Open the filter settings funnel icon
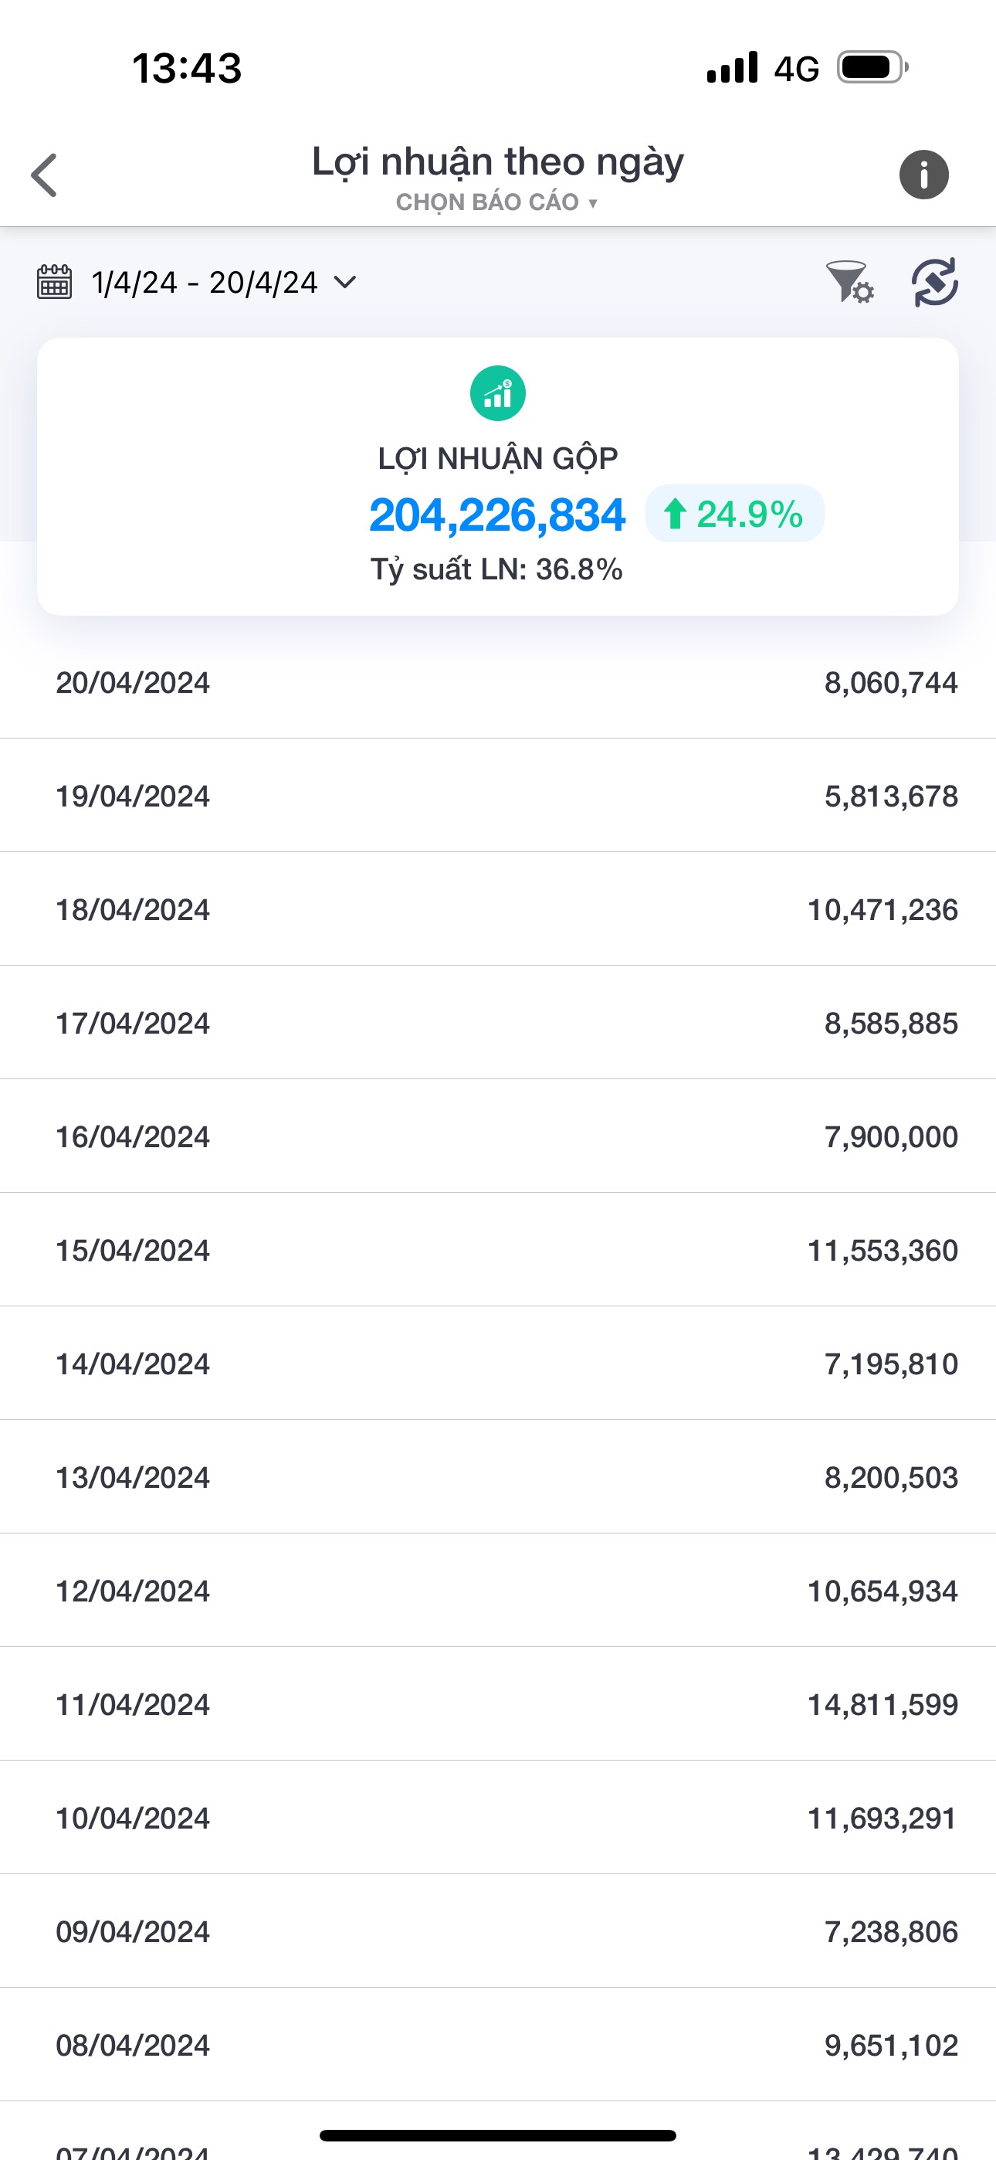996x2160 pixels. [849, 282]
